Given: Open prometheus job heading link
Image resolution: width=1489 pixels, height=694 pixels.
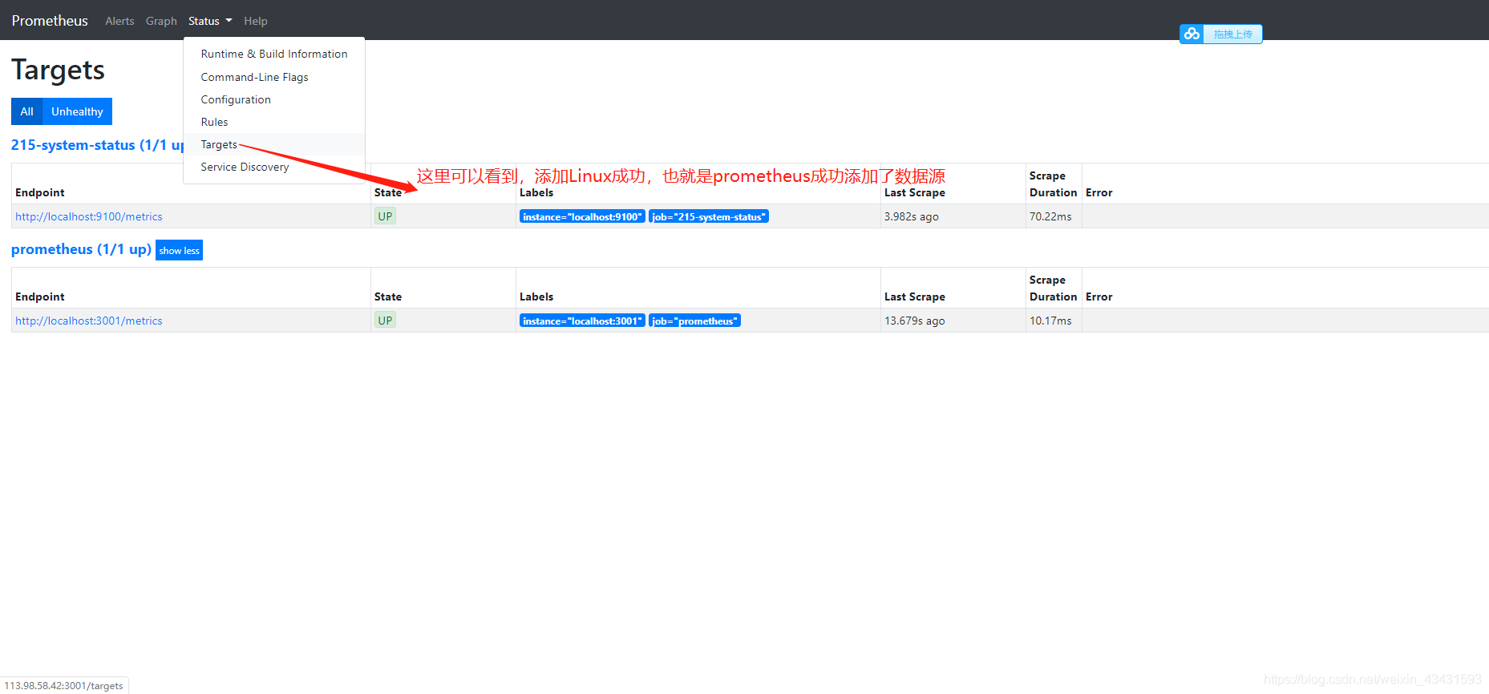Looking at the screenshot, I should click(81, 249).
